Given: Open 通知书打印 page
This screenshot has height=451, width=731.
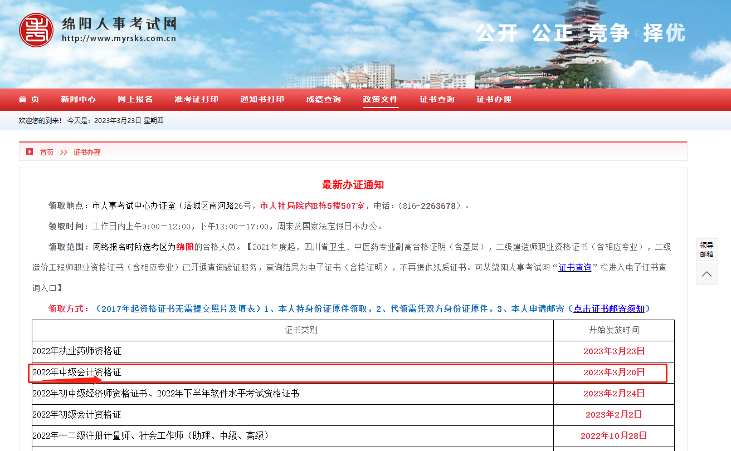Looking at the screenshot, I should 262,99.
